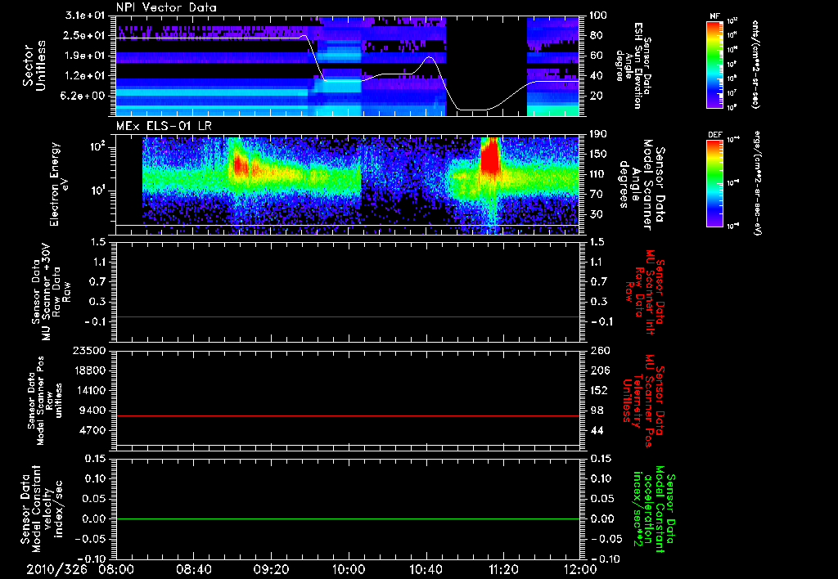The height and width of the screenshot is (579, 838).
Task: Click the '190' scanner angle tick value
Action: (598, 134)
